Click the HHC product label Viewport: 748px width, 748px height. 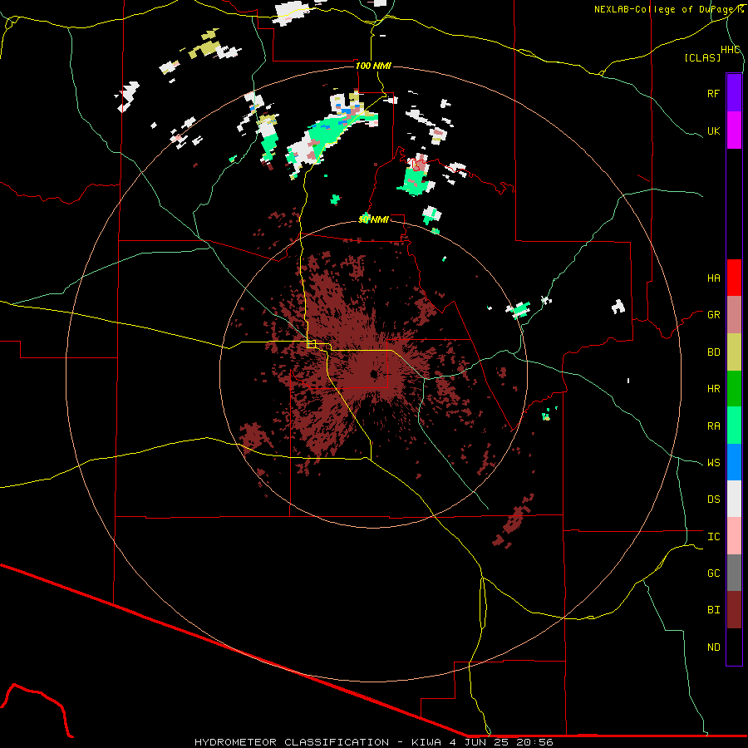tap(730, 50)
